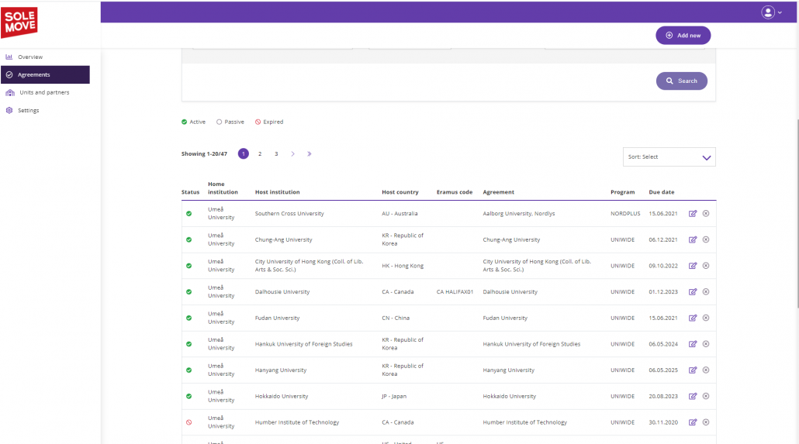Toggle the Passive status filter
This screenshot has width=799, height=444.
click(230, 122)
